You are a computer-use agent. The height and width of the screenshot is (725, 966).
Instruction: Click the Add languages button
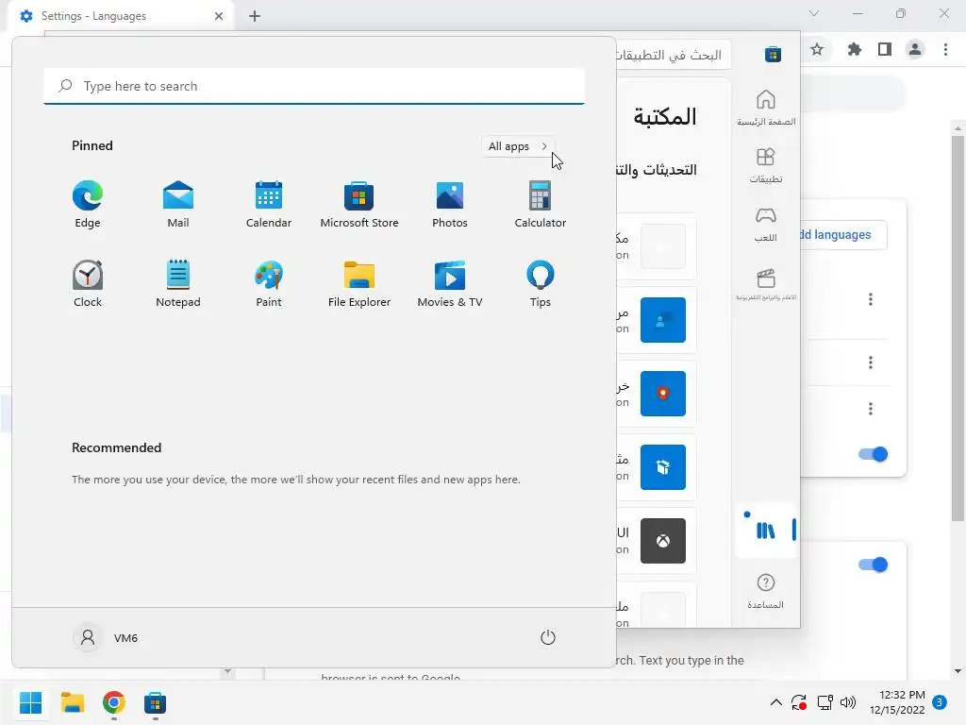click(x=843, y=235)
